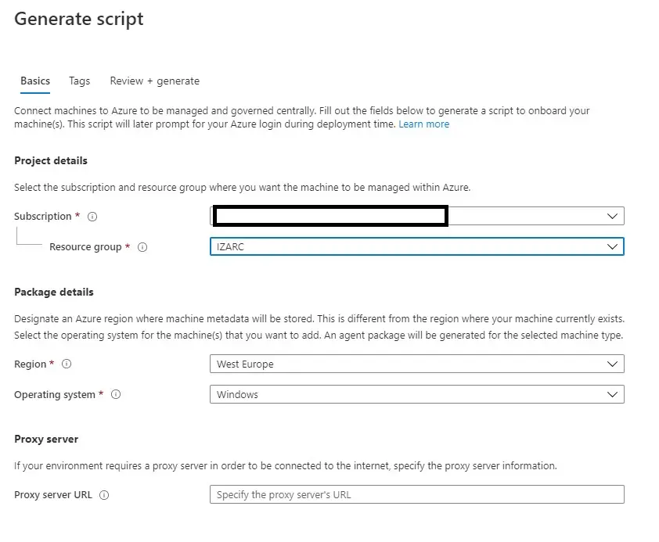659x542 pixels.
Task: Click the Resource group field label
Action: pyautogui.click(x=85, y=247)
